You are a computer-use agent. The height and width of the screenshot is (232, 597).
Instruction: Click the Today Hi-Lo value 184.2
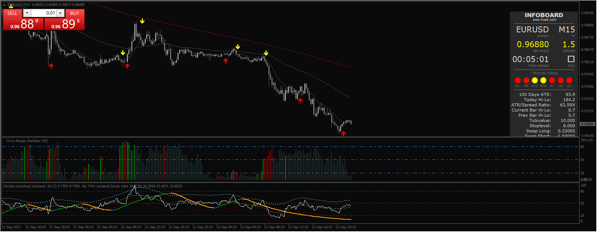(x=569, y=100)
